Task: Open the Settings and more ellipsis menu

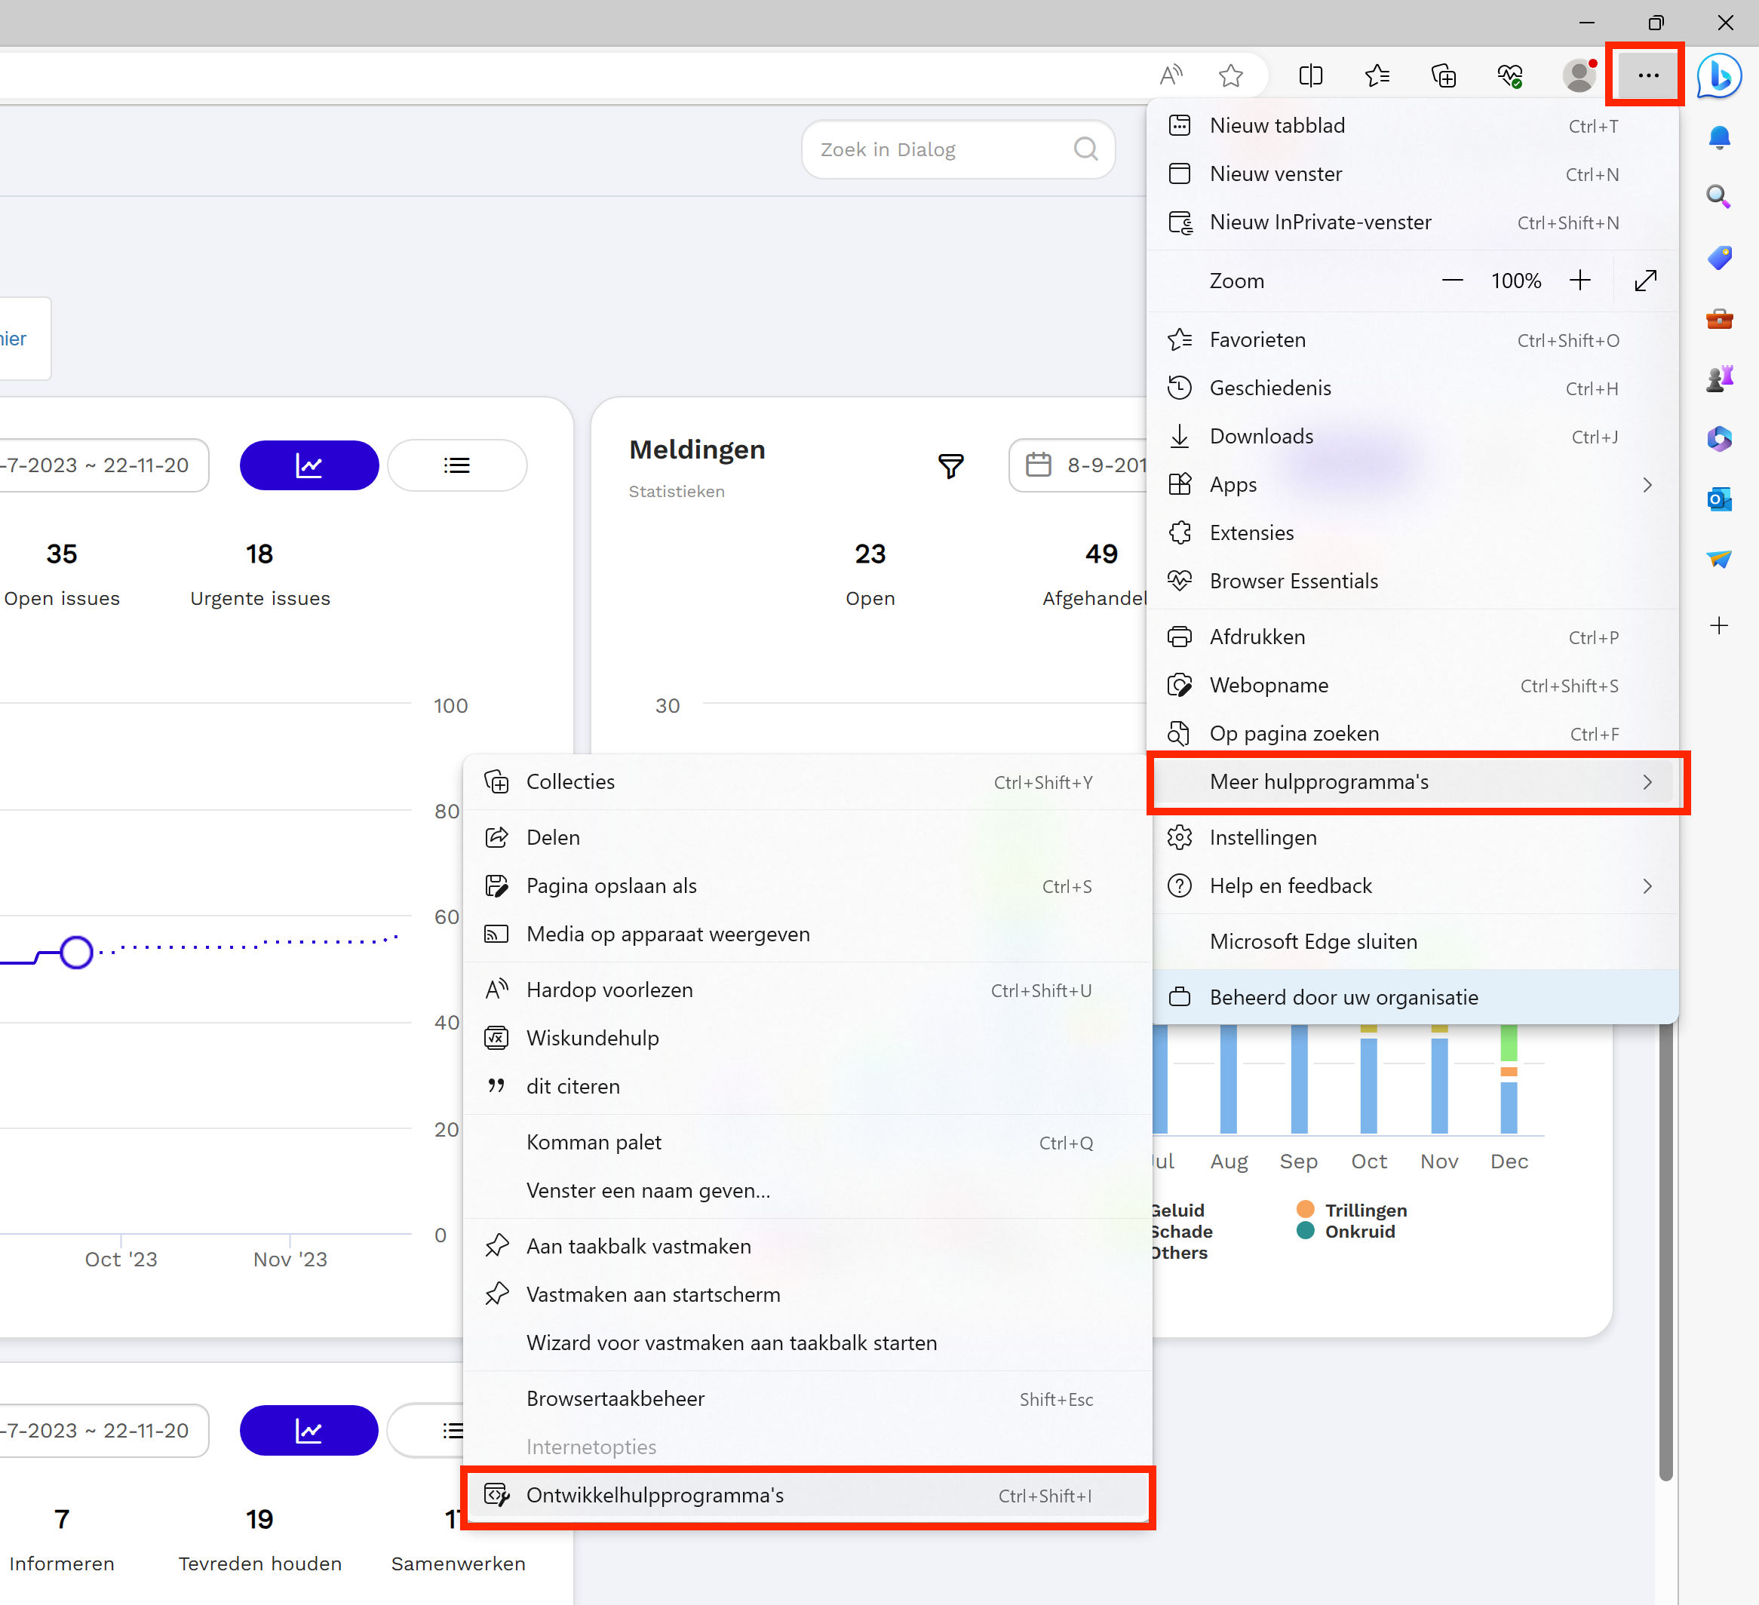Action: 1647,76
